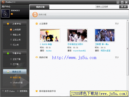Image resolution: width=129 pixels, height=97 pixels.
Task: Open the 上传中心 section header
Action: pyautogui.click(x=15, y=24)
